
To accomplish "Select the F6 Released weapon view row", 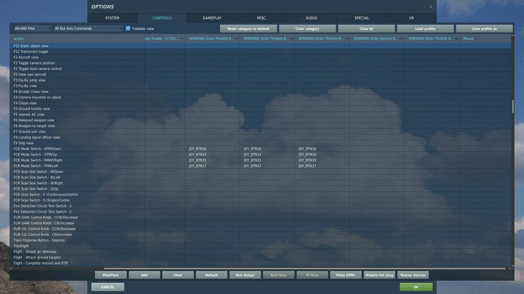I will point(260,120).
